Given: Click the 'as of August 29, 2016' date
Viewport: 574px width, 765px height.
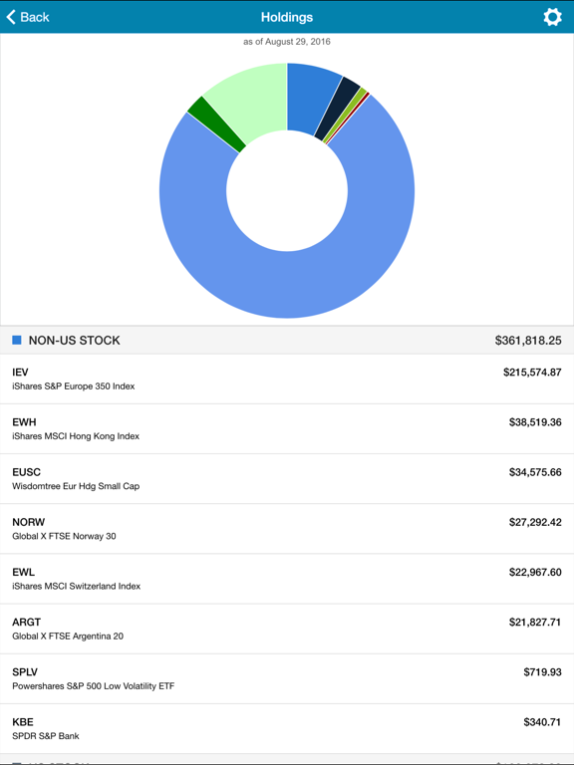Looking at the screenshot, I should click(x=287, y=42).
